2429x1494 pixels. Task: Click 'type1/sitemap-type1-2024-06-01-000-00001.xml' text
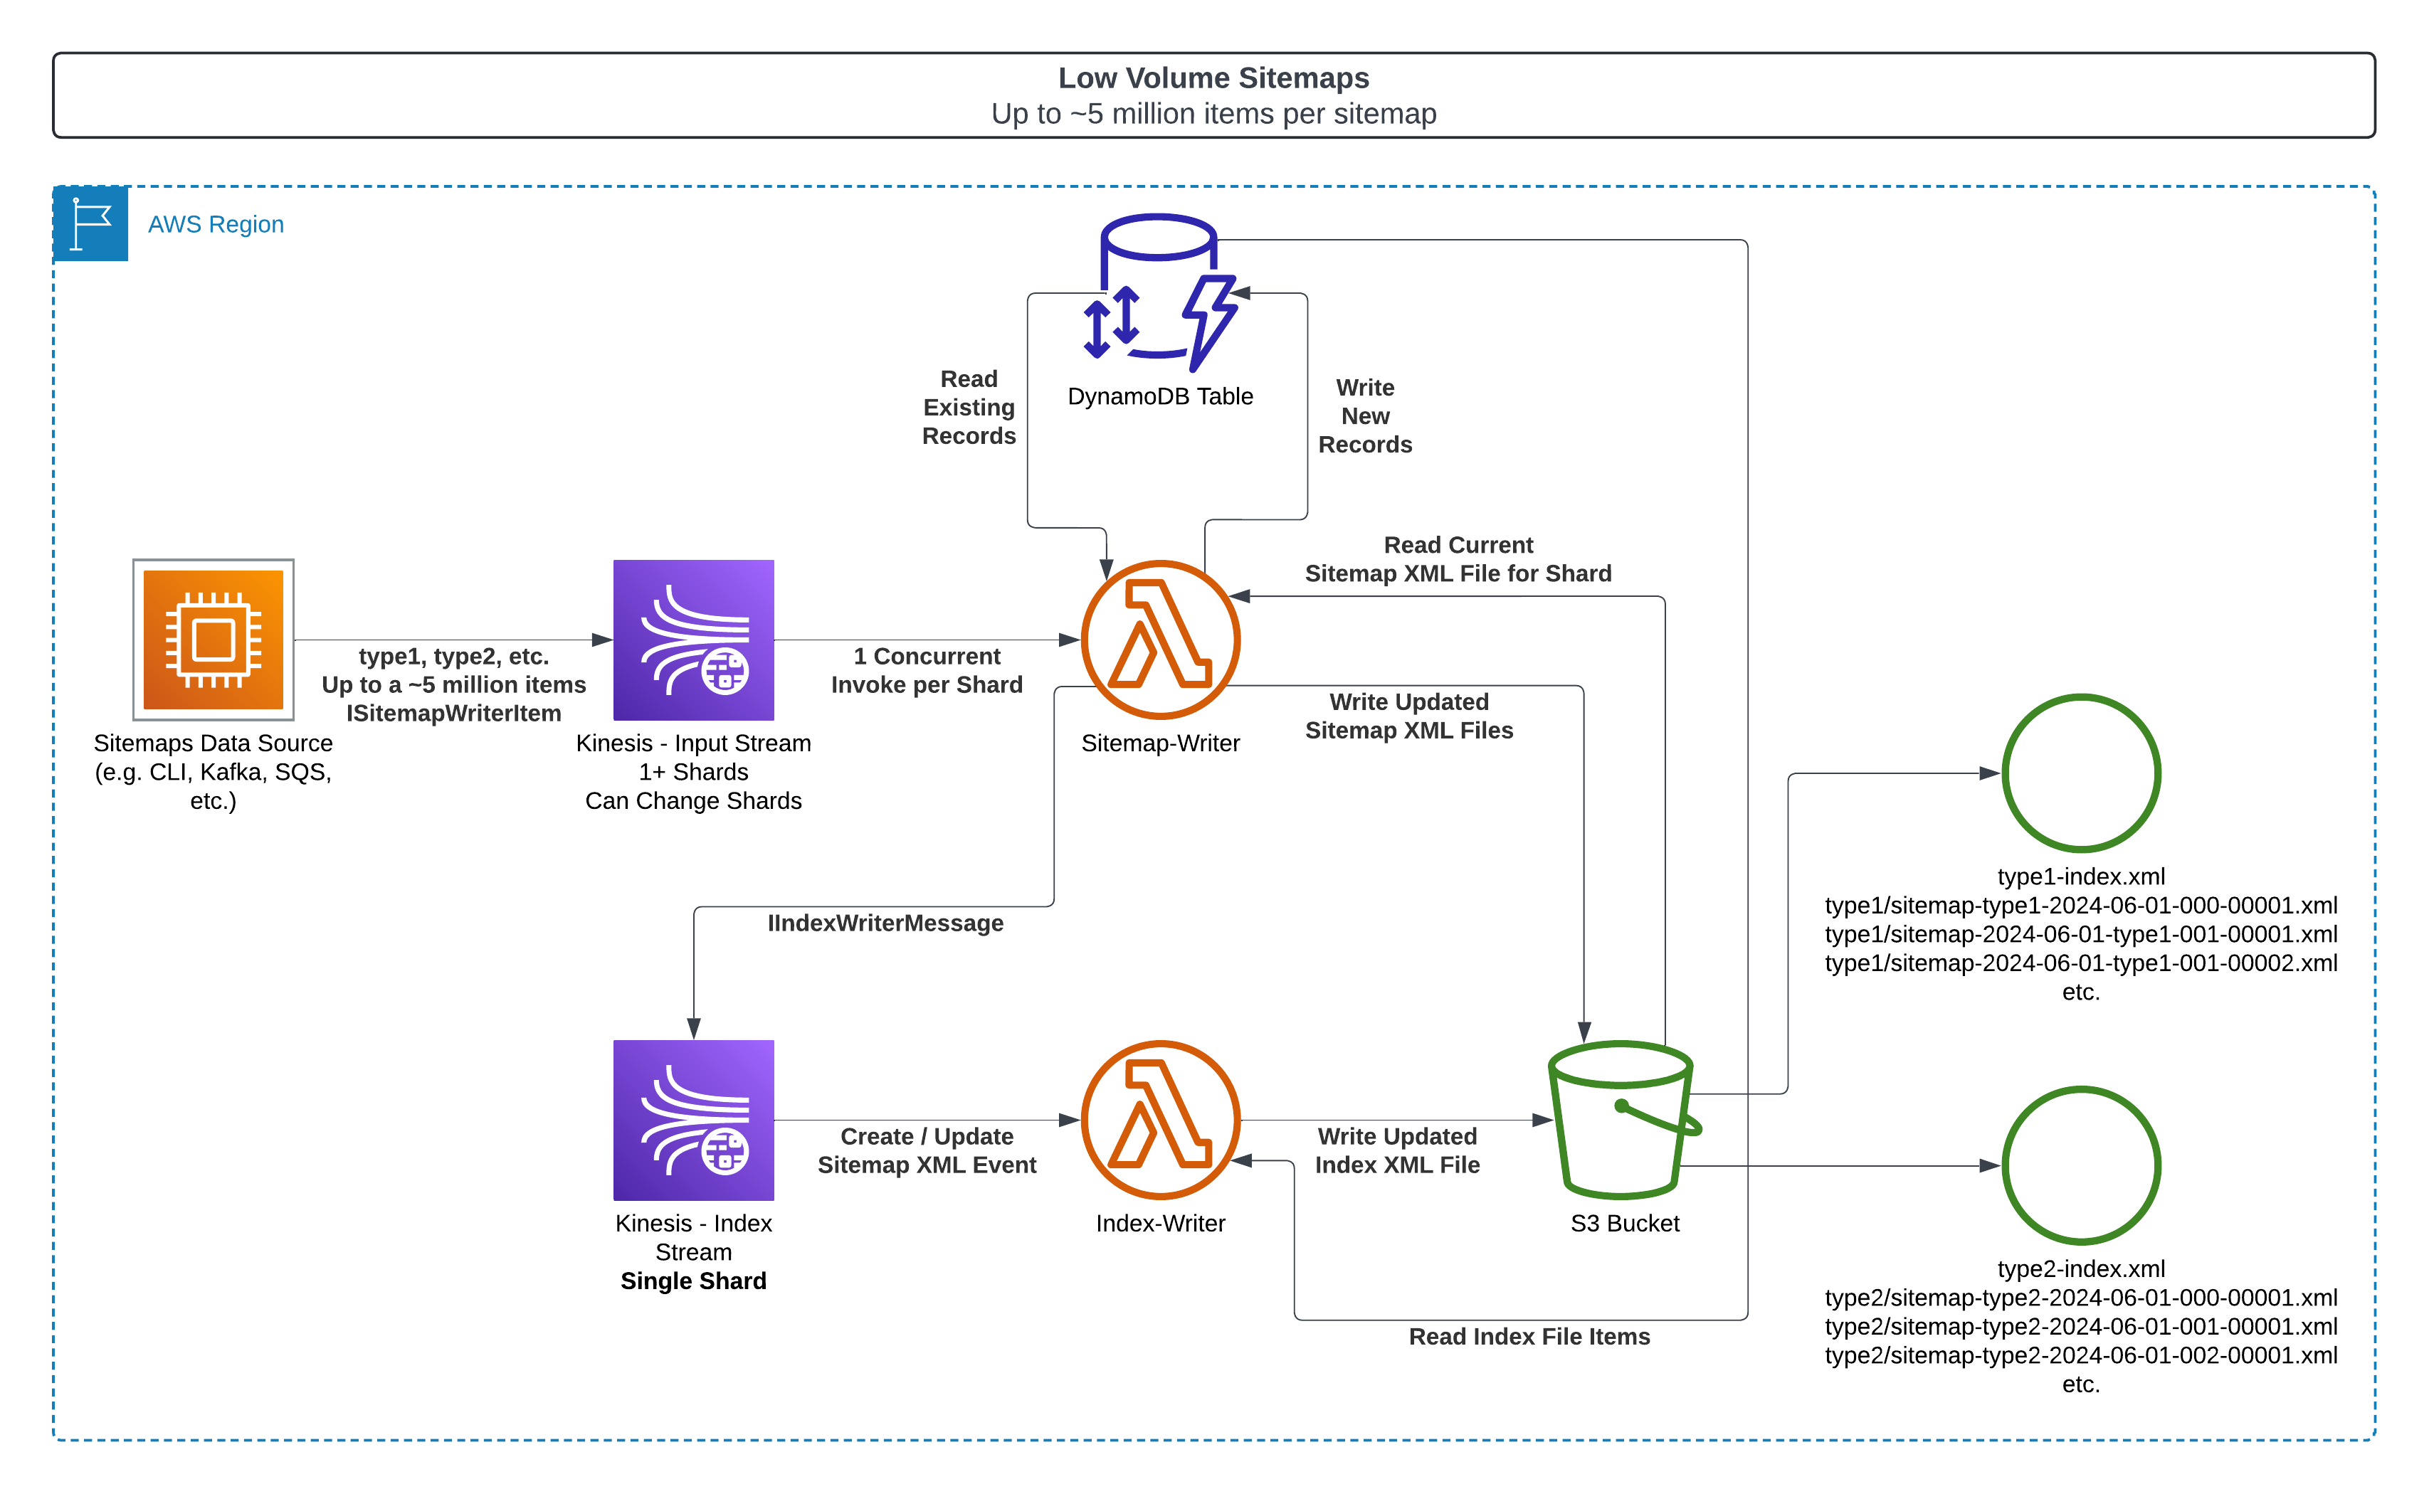coord(2081,905)
